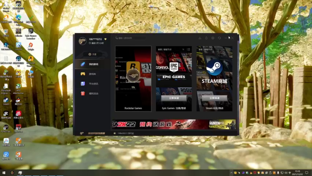
Task: Open 腾讯QQ desktop shortcut
Action: click(x=18, y=101)
